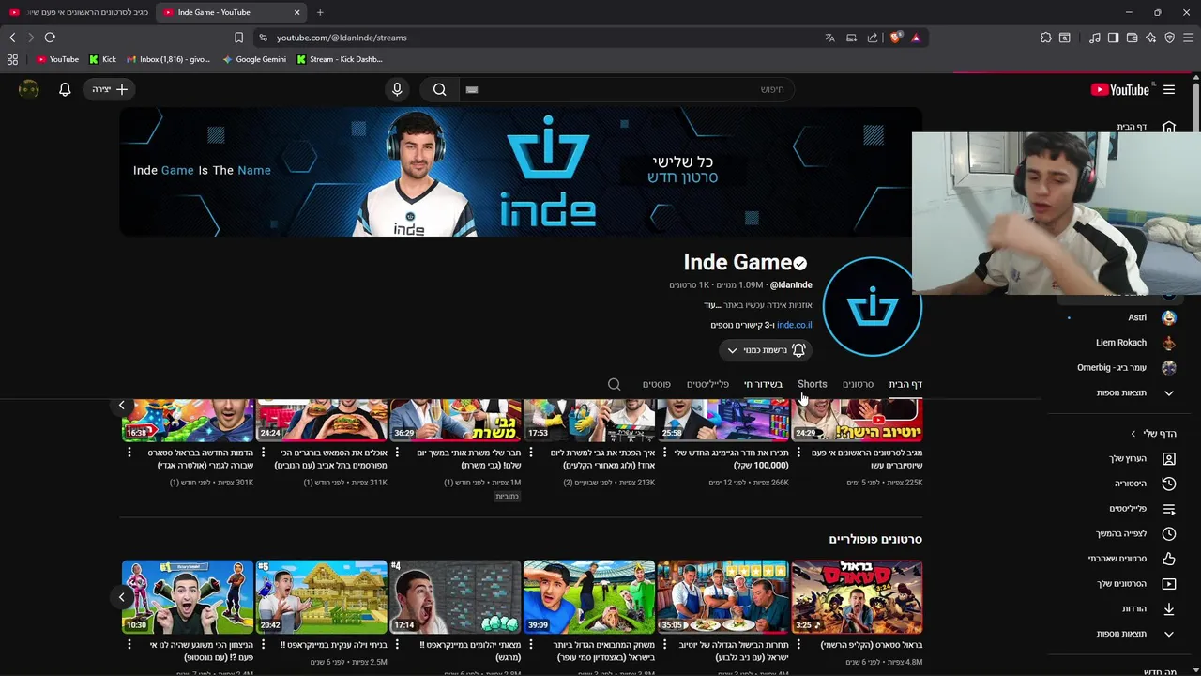The width and height of the screenshot is (1201, 676).
Task: Switch to the first browser tab
Action: 78,12
